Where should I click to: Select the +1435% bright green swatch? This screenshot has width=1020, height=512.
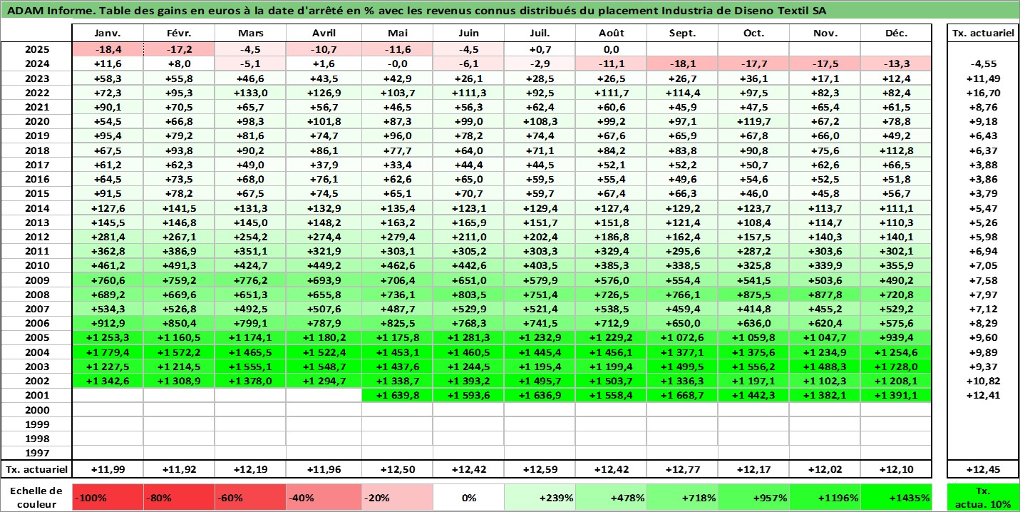[x=896, y=498]
